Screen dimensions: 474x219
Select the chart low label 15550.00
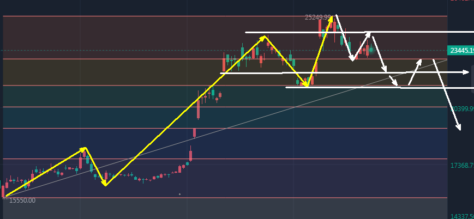(x=22, y=200)
